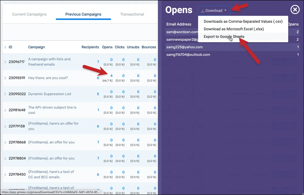This screenshot has height=195, width=304.
Task: Choose Downloads as Comma-Separated Values (.csv)
Action: [243, 21]
